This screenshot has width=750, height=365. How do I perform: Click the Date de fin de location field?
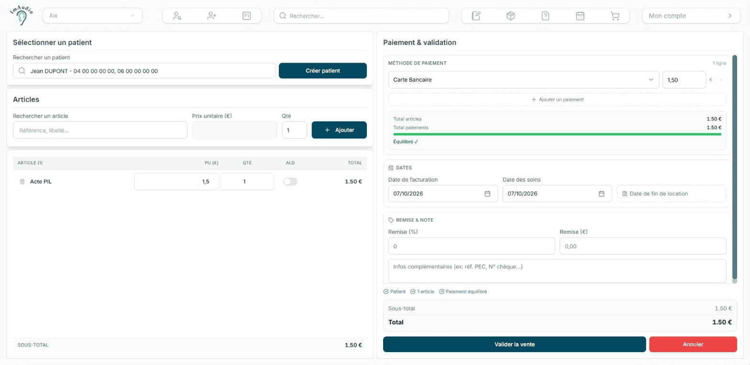(x=672, y=193)
